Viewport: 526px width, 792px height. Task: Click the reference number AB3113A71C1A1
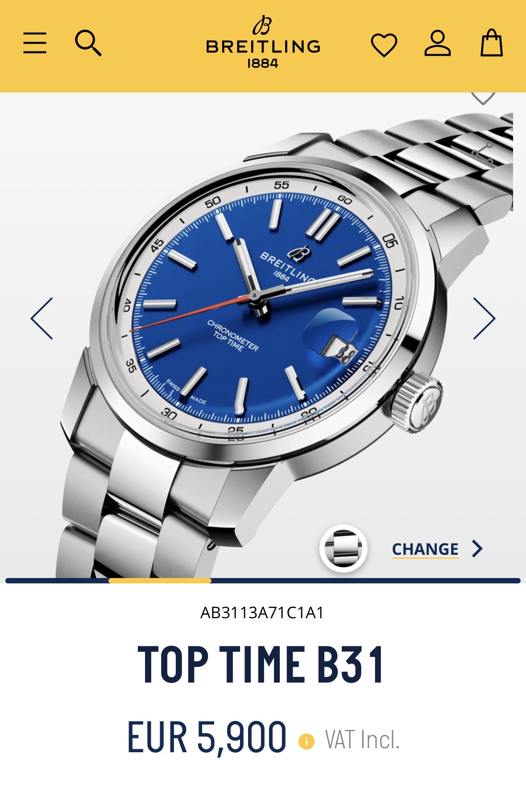(x=262, y=612)
